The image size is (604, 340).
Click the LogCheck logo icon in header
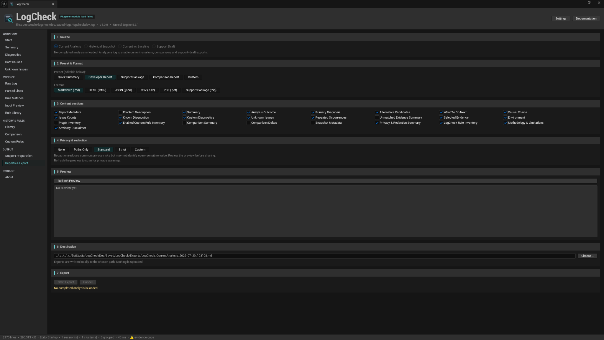(9, 19)
